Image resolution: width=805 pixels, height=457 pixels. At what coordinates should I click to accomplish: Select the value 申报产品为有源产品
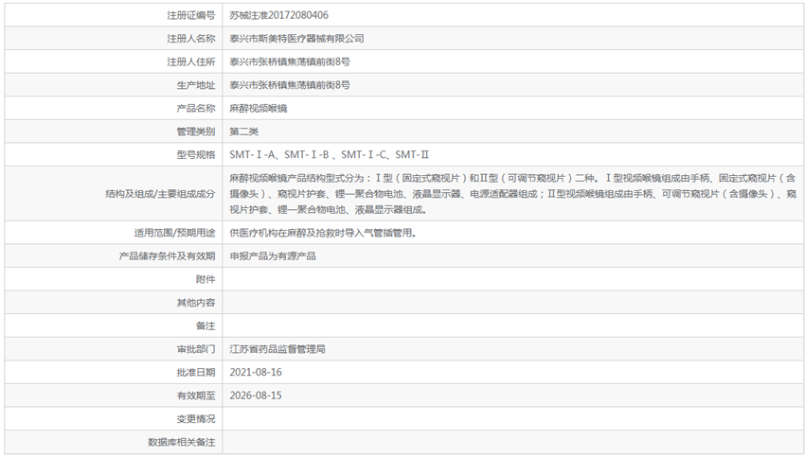point(273,256)
